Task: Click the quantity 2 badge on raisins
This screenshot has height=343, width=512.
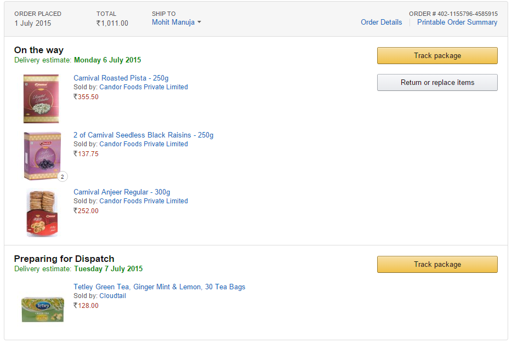Action: (x=62, y=176)
